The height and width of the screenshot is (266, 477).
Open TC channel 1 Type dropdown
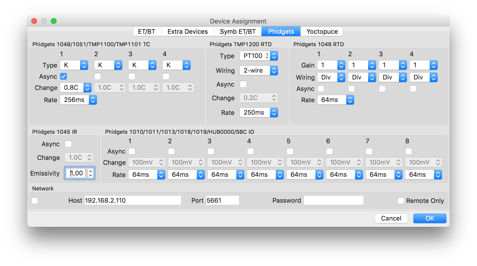click(74, 65)
